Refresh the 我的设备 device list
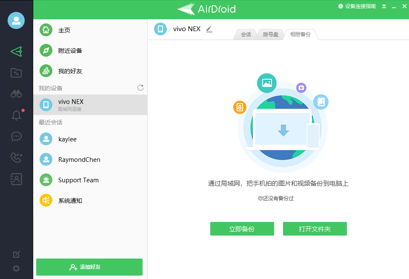The image size is (409, 279). [140, 88]
